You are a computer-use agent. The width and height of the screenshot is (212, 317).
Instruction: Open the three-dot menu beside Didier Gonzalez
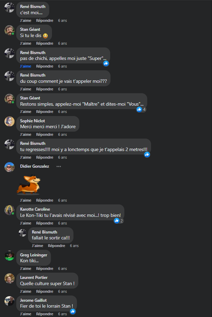coord(59,166)
